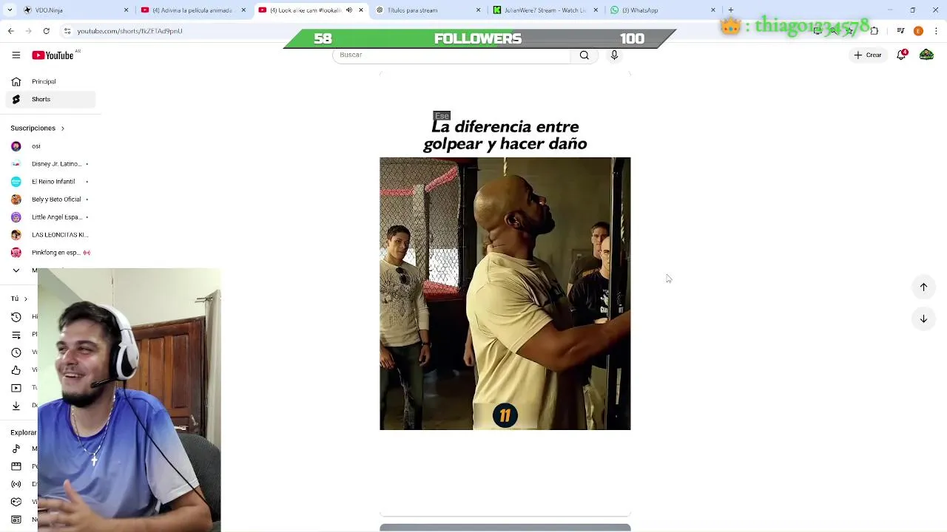947x532 pixels.
Task: Open Disney Jr. Latino channel
Action: [x=50, y=164]
